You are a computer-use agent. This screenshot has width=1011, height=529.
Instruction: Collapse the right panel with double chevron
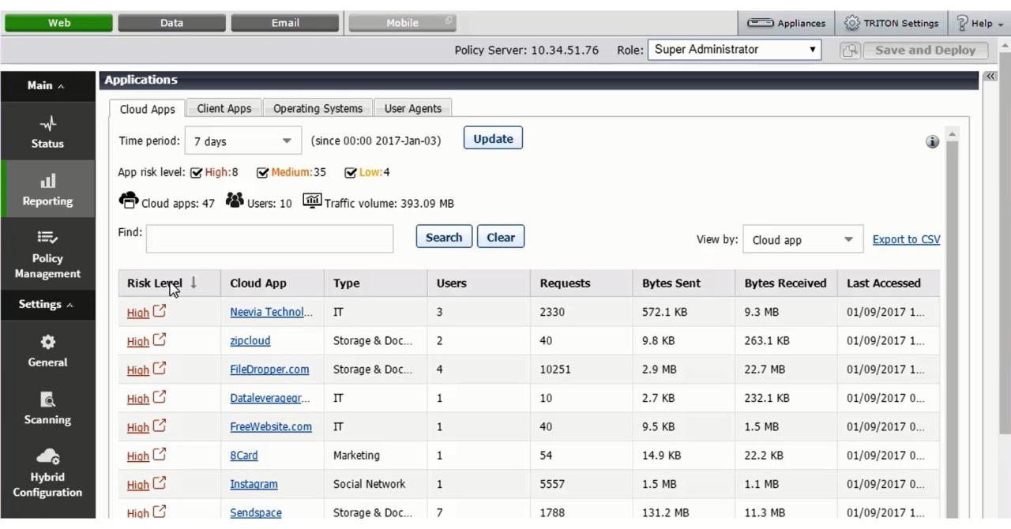(990, 77)
